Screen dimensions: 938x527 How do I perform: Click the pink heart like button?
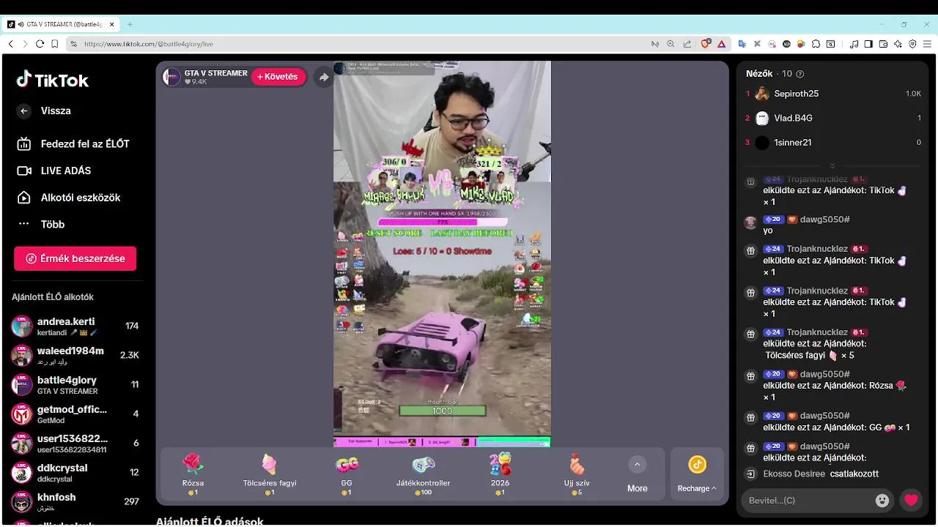click(x=911, y=501)
